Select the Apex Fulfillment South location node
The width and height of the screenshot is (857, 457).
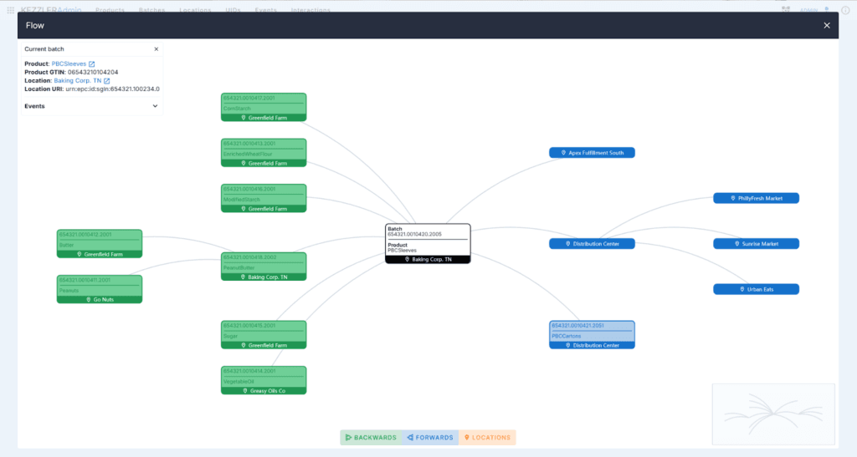point(592,153)
